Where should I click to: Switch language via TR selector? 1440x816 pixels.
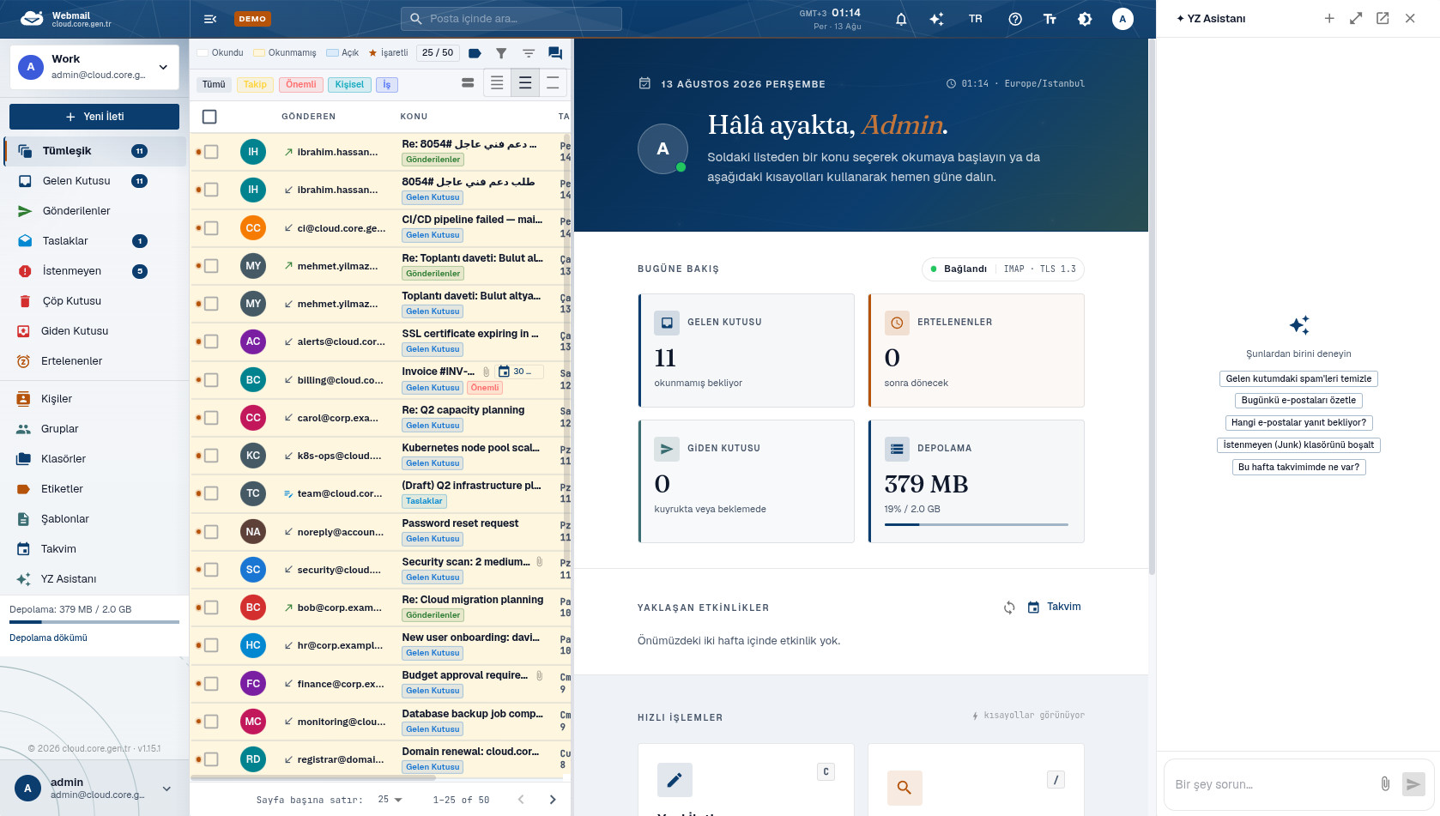coord(976,19)
